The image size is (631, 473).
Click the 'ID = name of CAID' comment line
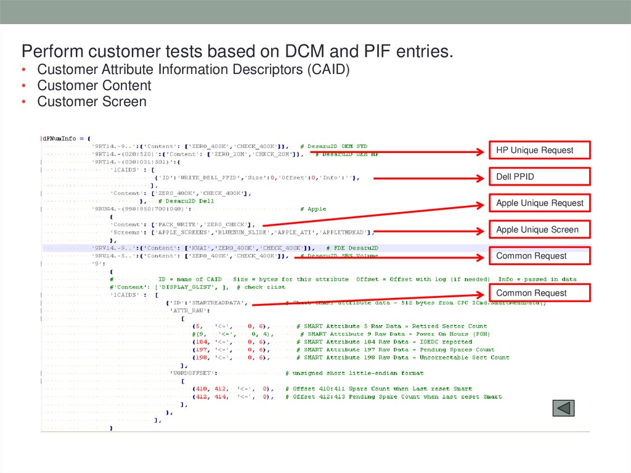[x=343, y=279]
